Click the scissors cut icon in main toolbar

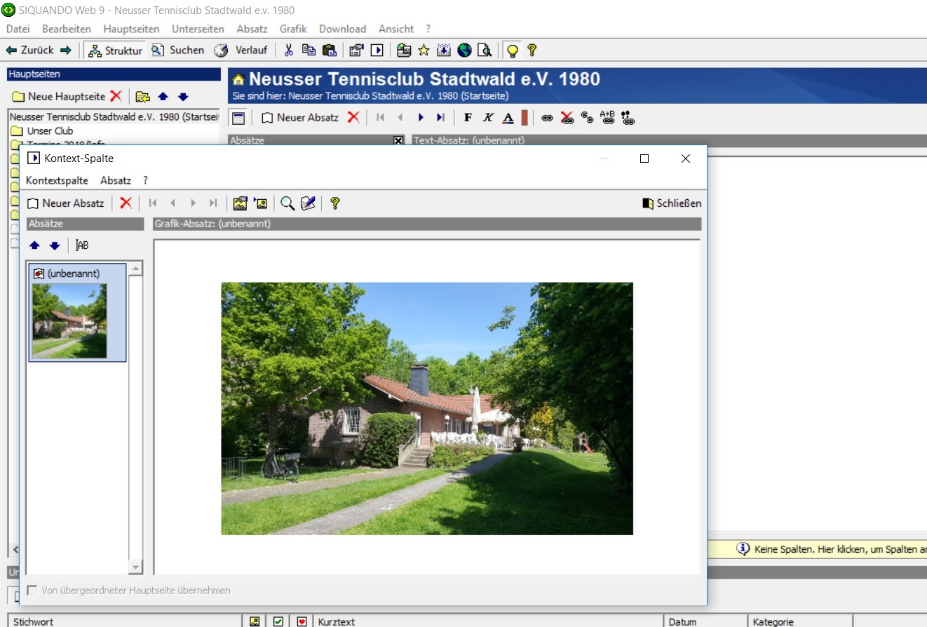click(x=288, y=50)
